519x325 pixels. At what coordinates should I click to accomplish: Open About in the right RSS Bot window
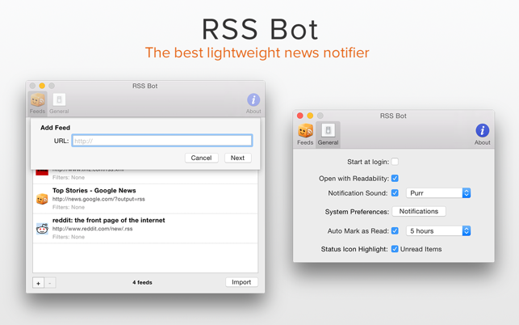click(x=482, y=133)
